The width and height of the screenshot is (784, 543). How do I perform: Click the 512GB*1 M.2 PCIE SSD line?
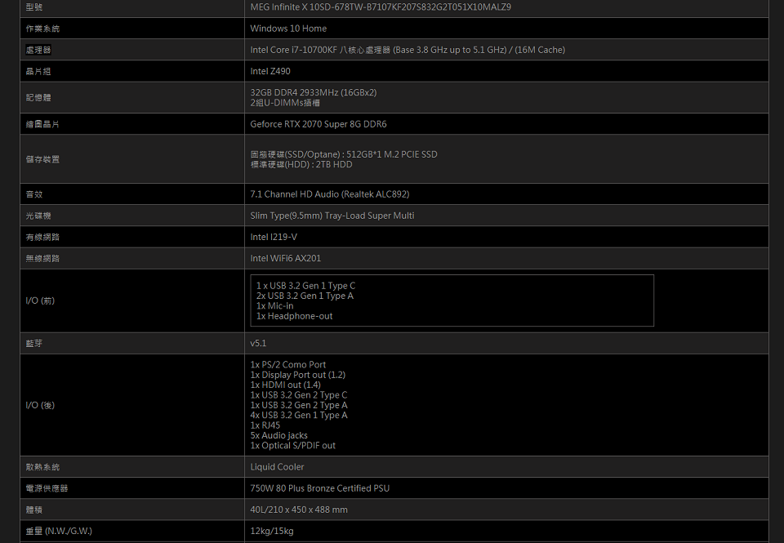(344, 154)
